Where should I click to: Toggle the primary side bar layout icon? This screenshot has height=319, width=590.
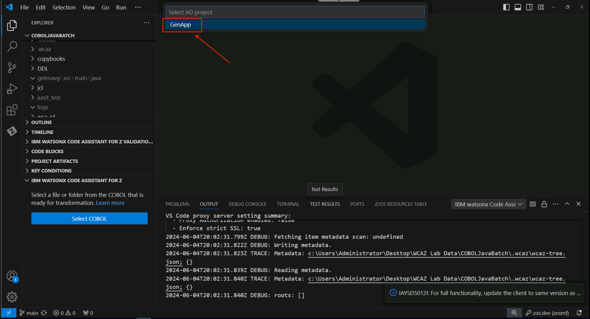(506, 7)
